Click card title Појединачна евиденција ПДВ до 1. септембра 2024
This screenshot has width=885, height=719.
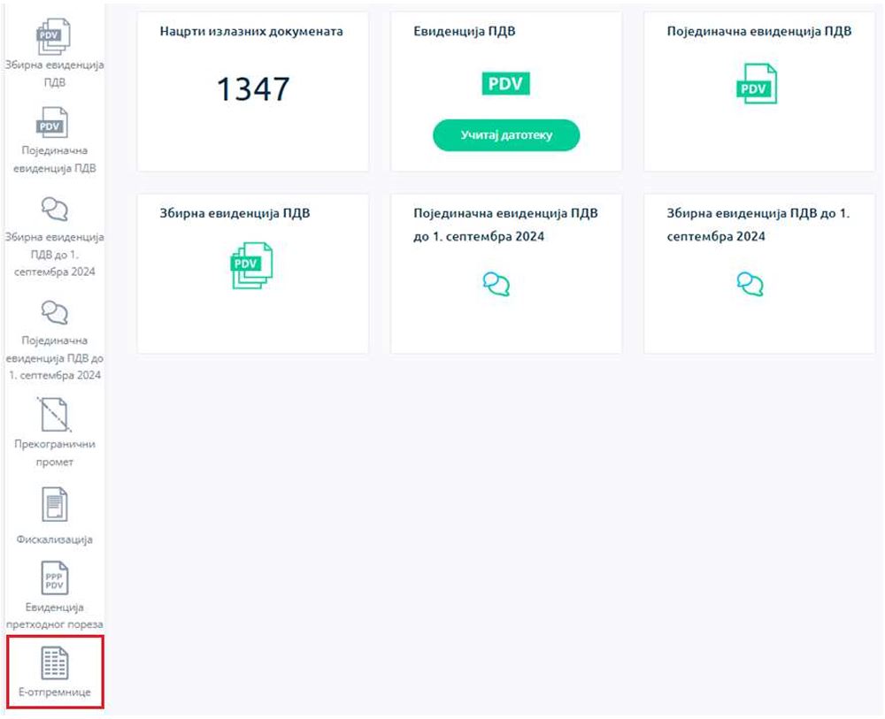pyautogui.click(x=505, y=225)
